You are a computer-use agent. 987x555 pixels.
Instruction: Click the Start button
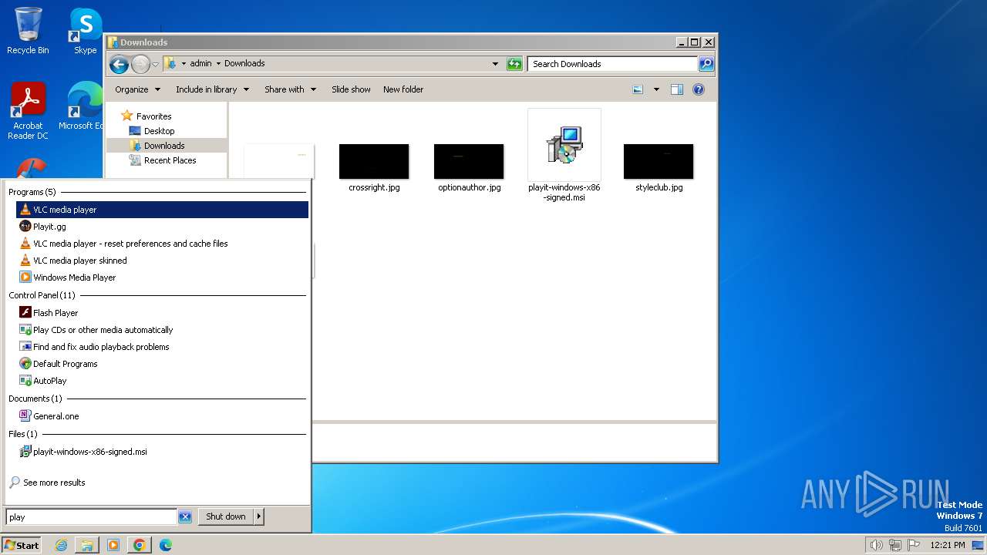[x=22, y=545]
